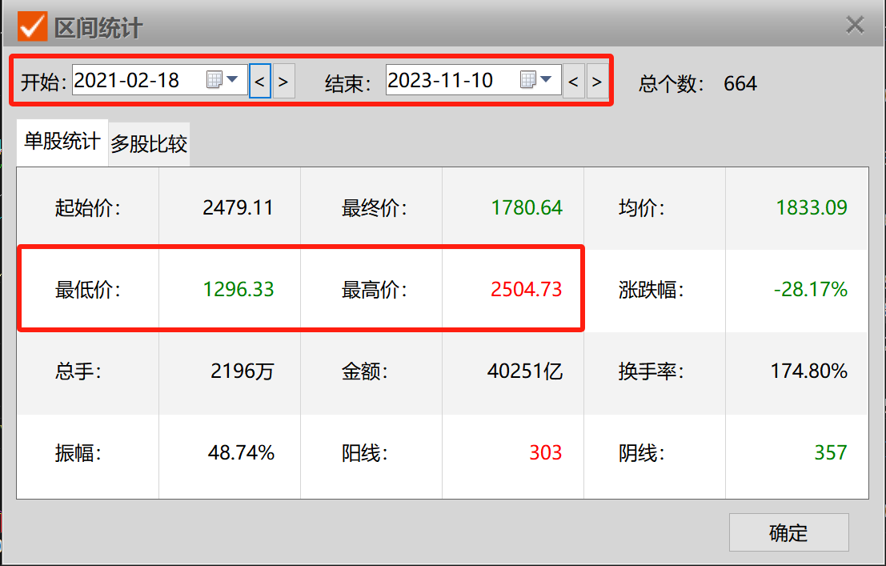Click the 金额 label

coord(364,371)
